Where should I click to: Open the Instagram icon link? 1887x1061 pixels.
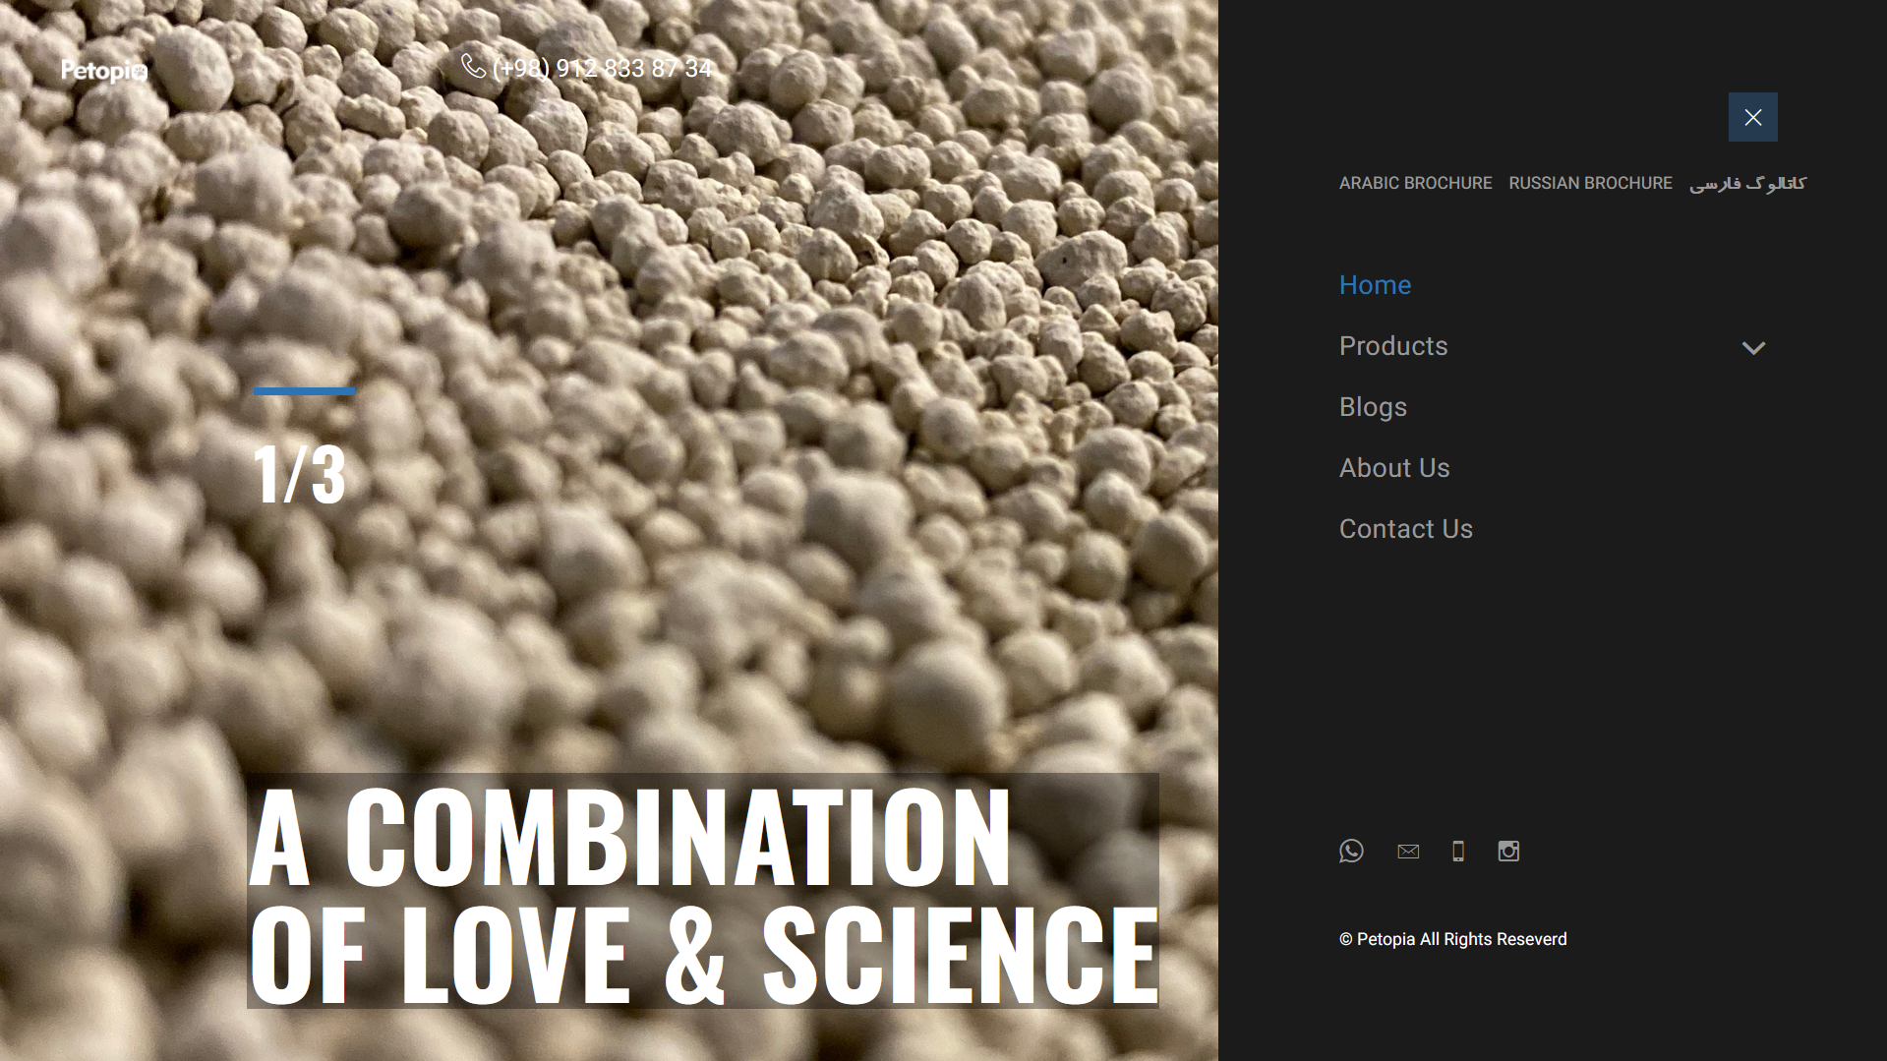tap(1508, 852)
